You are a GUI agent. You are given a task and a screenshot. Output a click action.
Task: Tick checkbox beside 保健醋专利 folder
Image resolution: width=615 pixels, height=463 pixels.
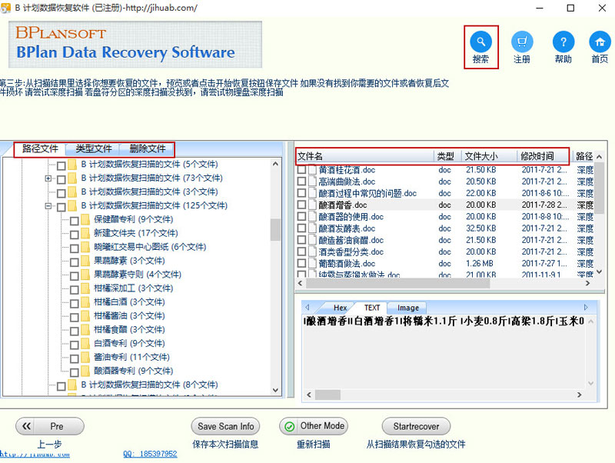(x=75, y=220)
